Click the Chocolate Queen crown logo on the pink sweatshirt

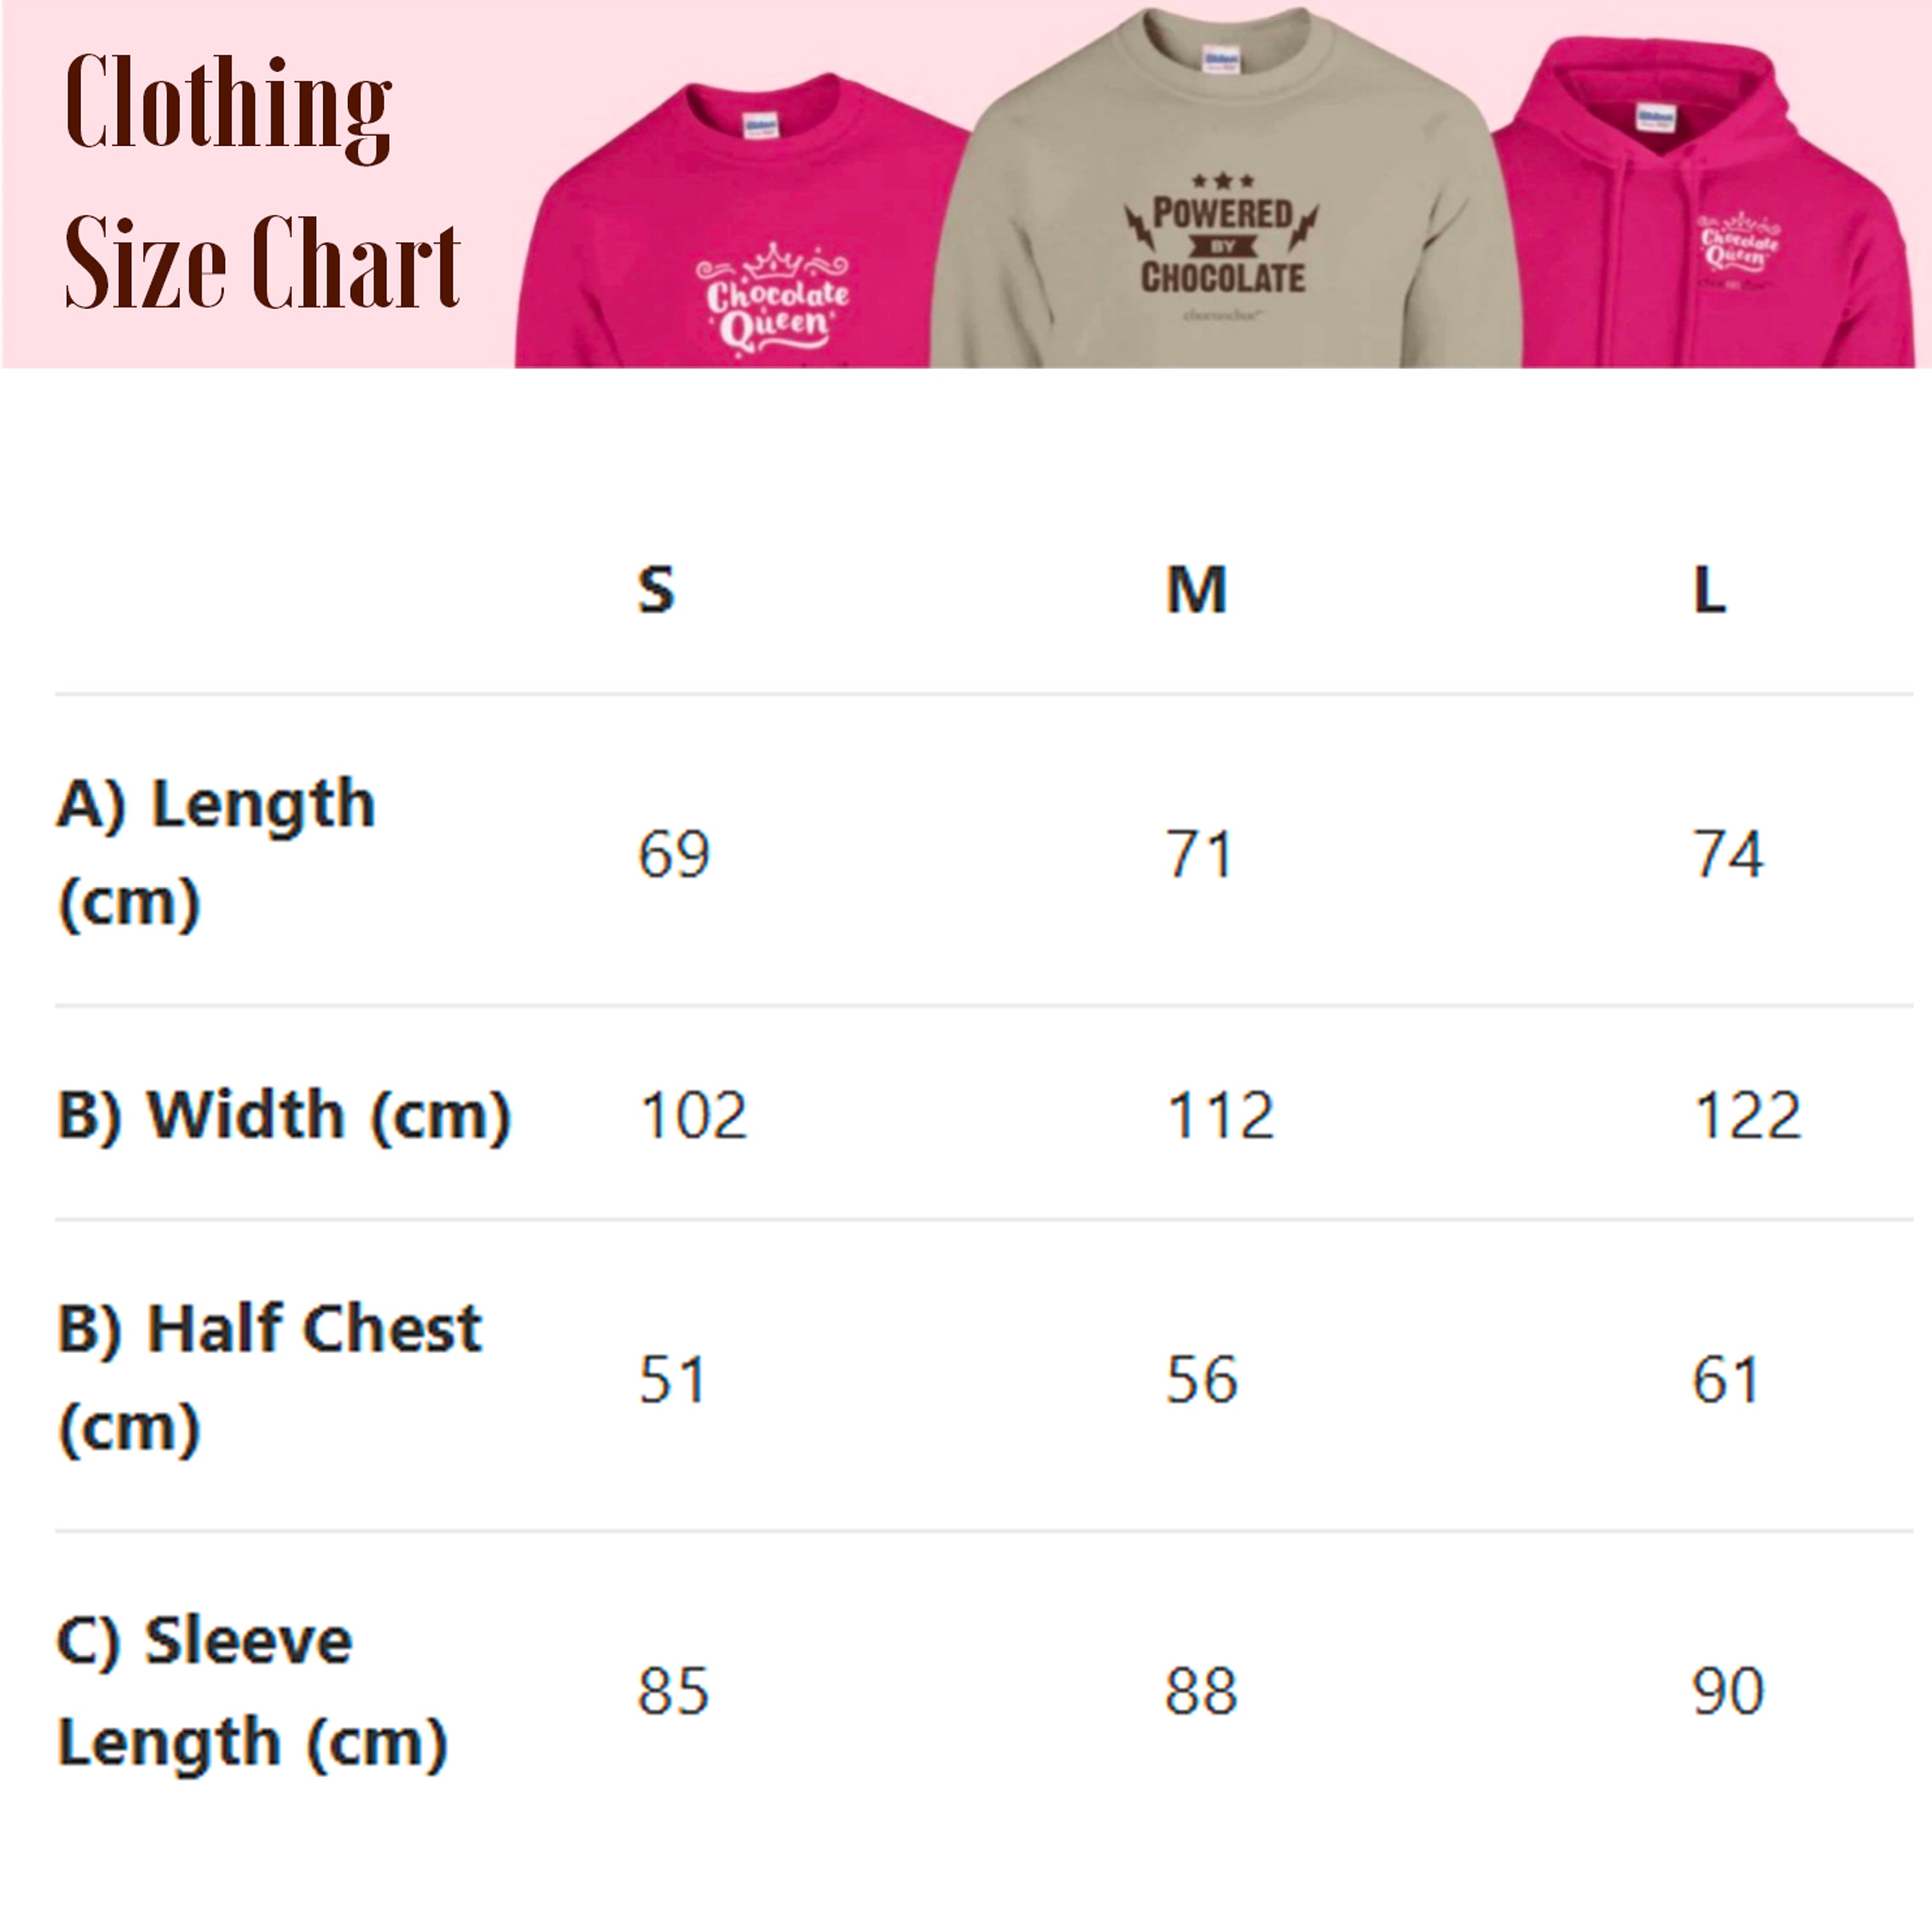(x=773, y=297)
